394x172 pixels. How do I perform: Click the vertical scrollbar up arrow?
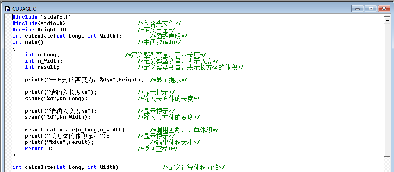tap(387, 20)
